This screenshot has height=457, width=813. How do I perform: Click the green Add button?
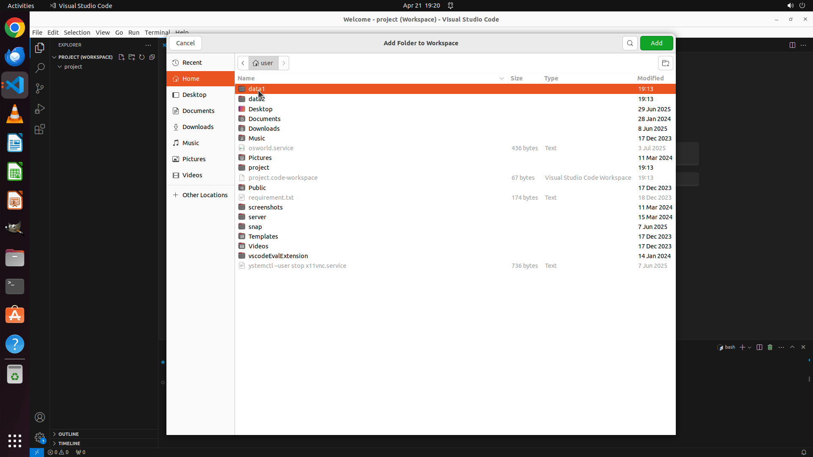click(x=656, y=43)
